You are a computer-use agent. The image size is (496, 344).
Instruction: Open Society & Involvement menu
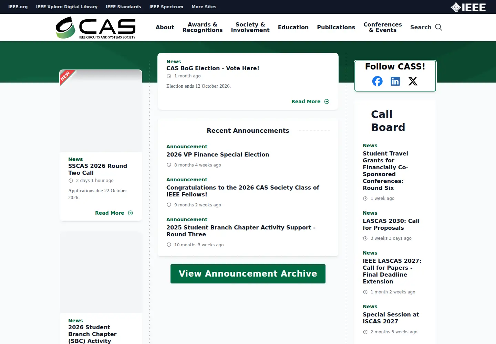[250, 27]
